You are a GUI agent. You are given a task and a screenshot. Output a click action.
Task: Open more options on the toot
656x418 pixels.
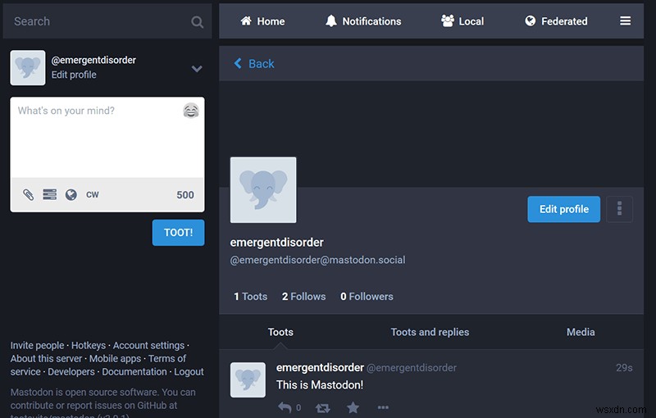(x=383, y=407)
